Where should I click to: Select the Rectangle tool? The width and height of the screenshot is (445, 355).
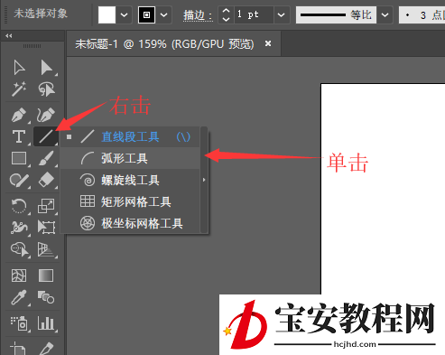pos(19,158)
